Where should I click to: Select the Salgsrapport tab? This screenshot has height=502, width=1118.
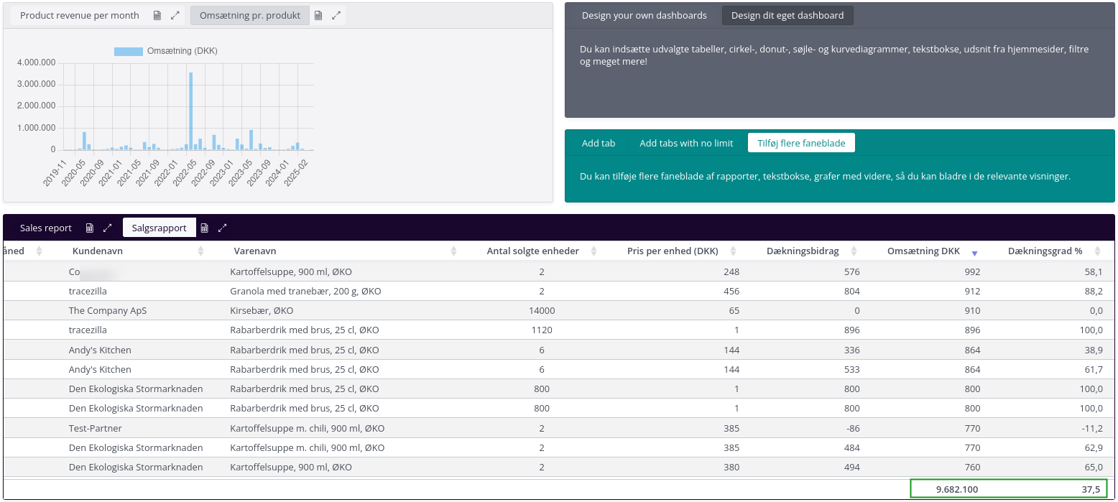click(x=159, y=228)
